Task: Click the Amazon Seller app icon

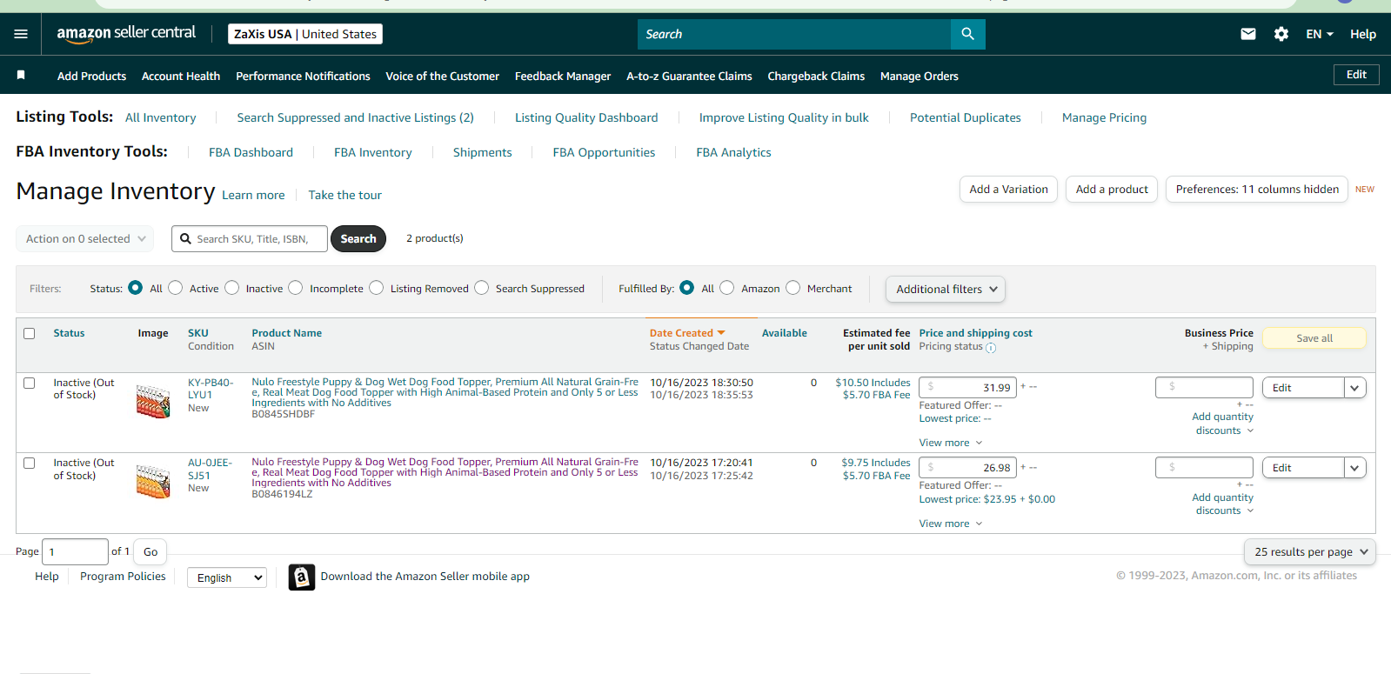Action: click(301, 577)
